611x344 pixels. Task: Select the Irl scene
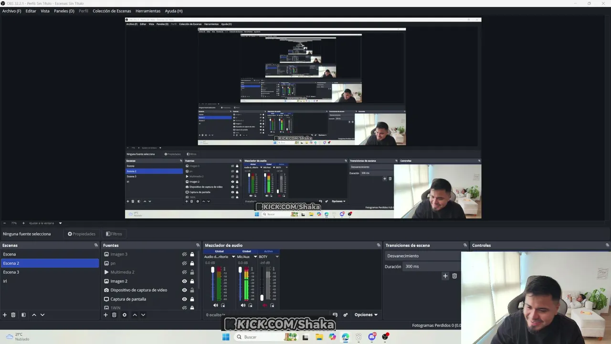point(50,281)
